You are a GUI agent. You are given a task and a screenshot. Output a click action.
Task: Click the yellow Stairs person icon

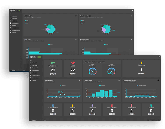(73, 105)
